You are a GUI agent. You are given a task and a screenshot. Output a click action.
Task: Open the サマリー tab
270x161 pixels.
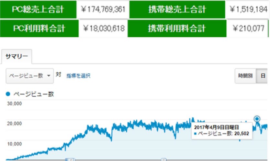click(17, 57)
